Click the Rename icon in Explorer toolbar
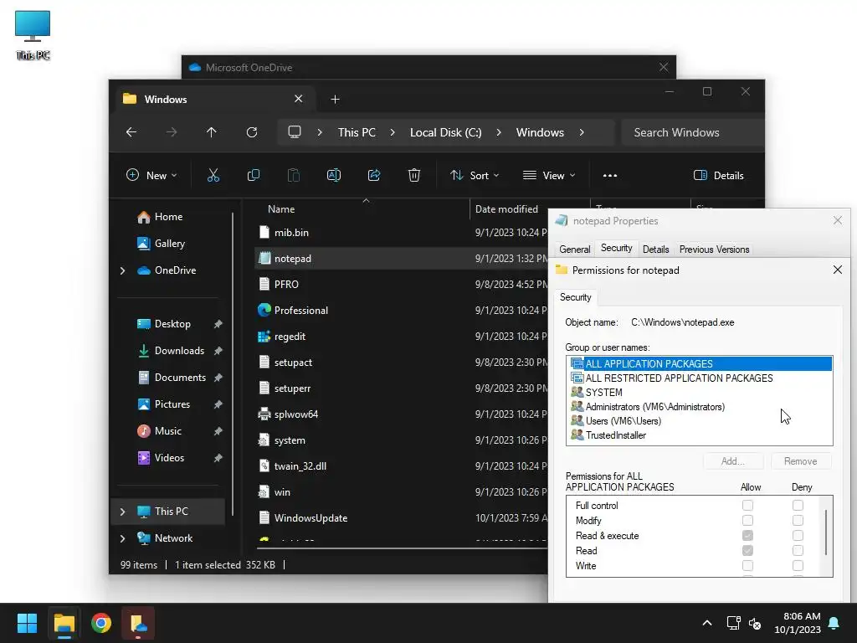This screenshot has width=857, height=643. pyautogui.click(x=333, y=175)
